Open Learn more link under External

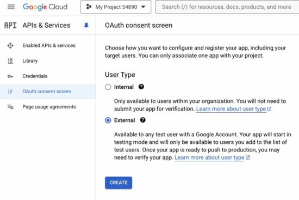tap(209, 157)
